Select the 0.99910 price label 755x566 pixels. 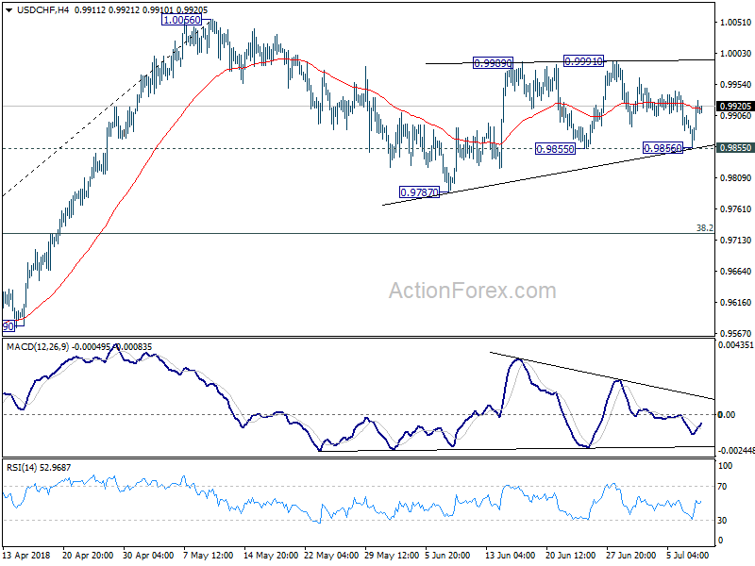(x=583, y=61)
